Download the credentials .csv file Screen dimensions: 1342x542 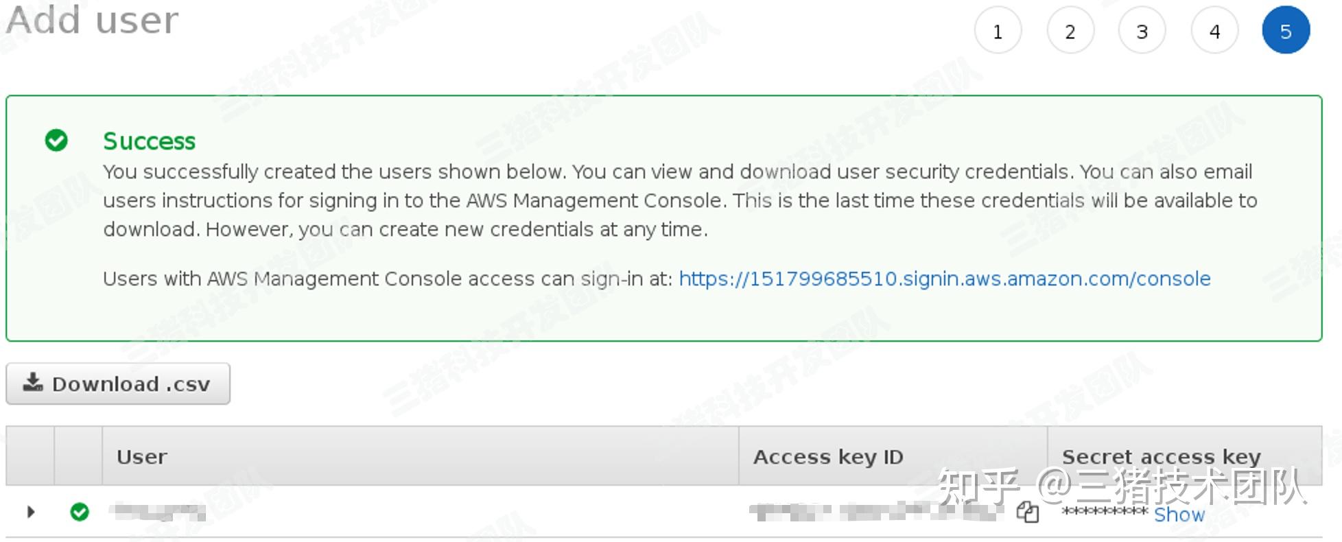pyautogui.click(x=118, y=384)
